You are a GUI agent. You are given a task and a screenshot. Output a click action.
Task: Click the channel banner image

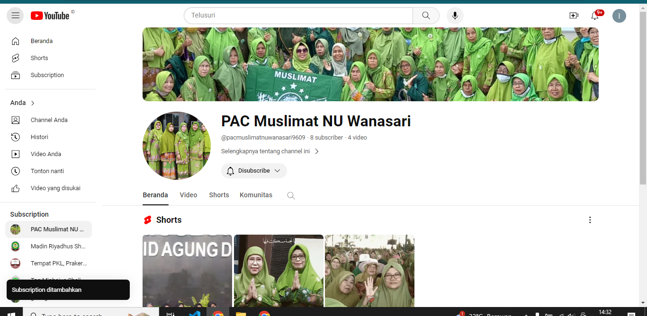[x=370, y=64]
